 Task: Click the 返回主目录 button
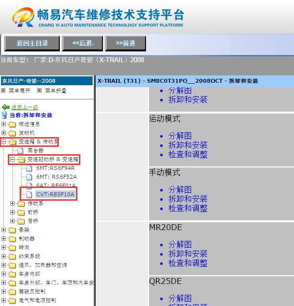tap(32, 43)
